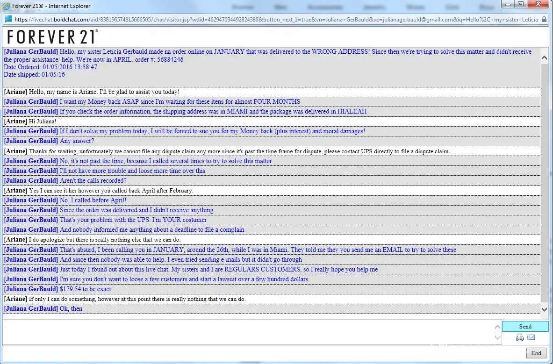Screen dimensions: 553x364
Task: Click the printer icon to print the transcript
Action: (520, 337)
